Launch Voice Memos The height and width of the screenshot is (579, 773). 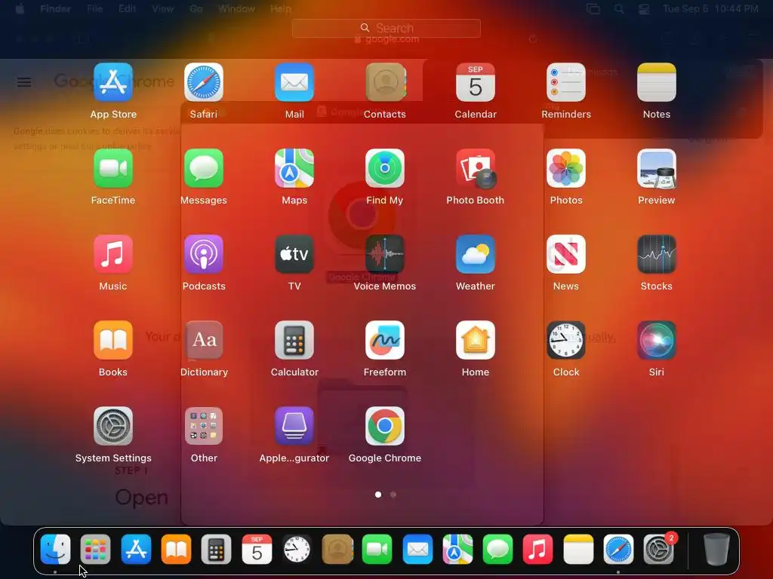click(385, 254)
